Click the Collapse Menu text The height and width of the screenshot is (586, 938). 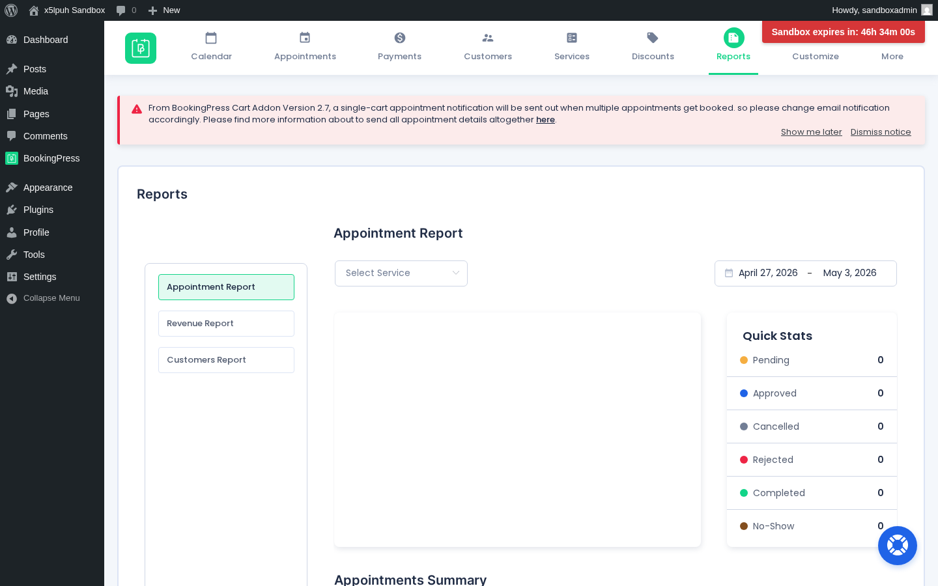point(51,298)
